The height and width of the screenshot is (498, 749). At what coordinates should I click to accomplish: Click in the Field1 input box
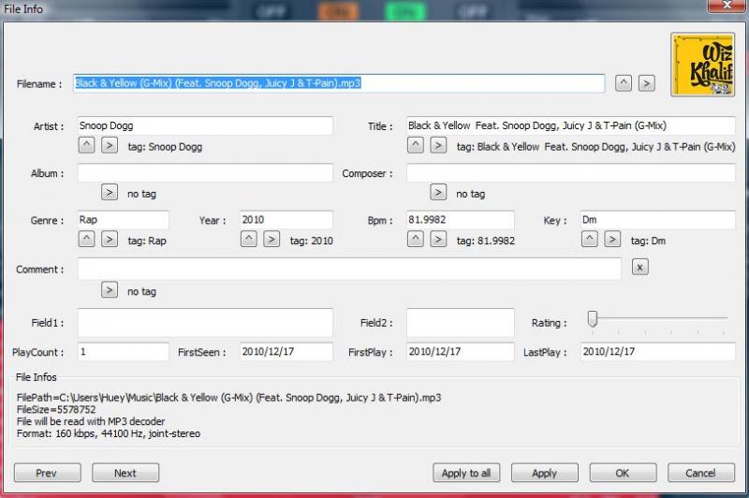(x=205, y=323)
